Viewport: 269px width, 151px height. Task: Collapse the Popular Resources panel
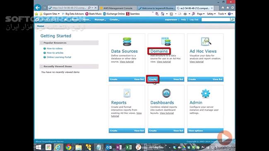(x=41, y=43)
